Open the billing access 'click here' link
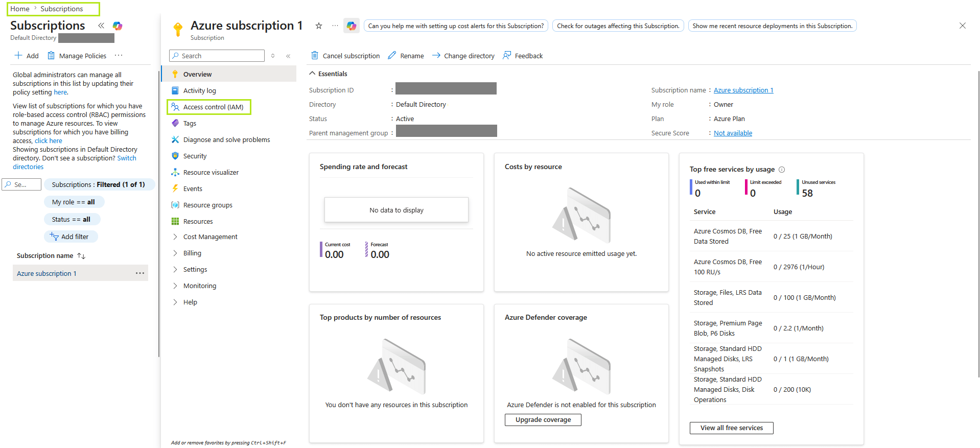Image resolution: width=980 pixels, height=448 pixels. coord(49,141)
